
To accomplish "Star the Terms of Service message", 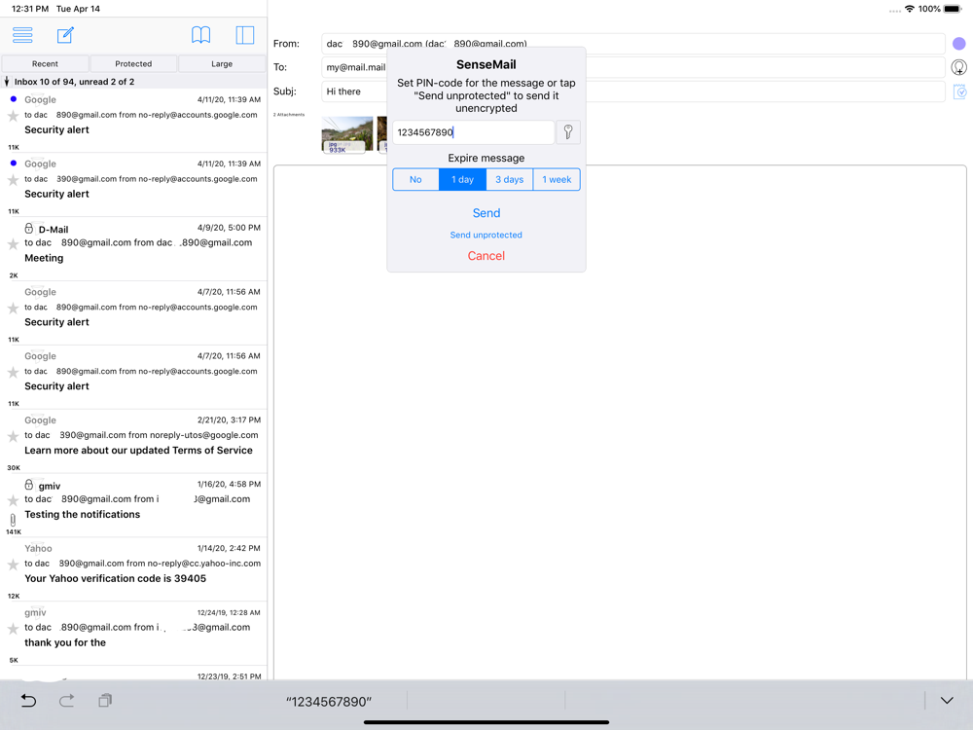I will (x=13, y=436).
